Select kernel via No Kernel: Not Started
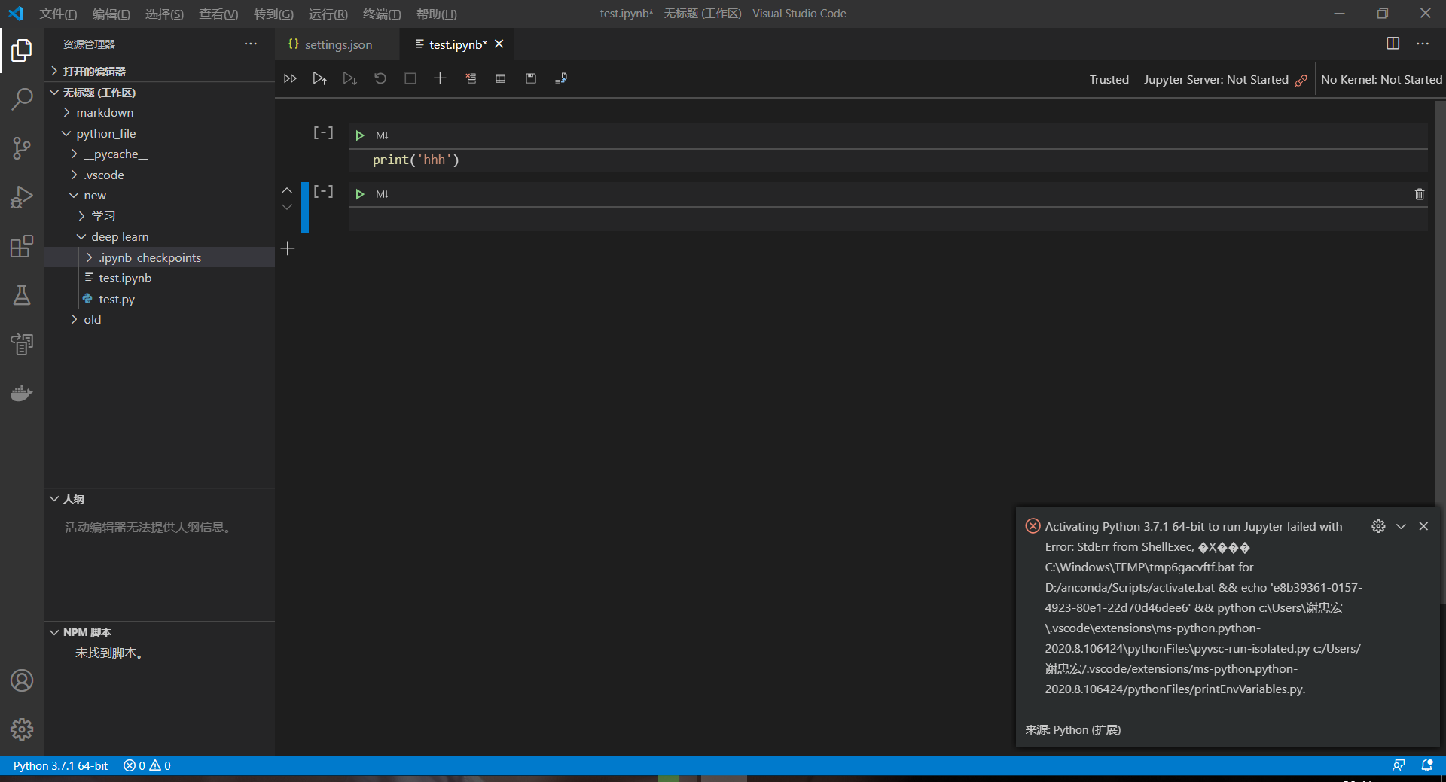 click(1381, 79)
